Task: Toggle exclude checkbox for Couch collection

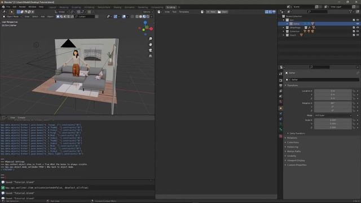Action: click(x=354, y=35)
